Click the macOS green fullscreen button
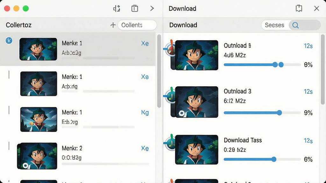This screenshot has width=326, height=183. pyautogui.click(x=25, y=9)
